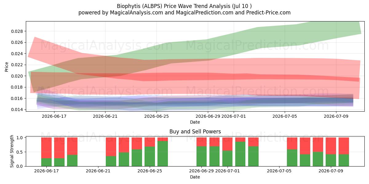The height and width of the screenshot is (184, 369).
Task: Click 2026-07-09 date tick under price chart
Action: click(336, 116)
